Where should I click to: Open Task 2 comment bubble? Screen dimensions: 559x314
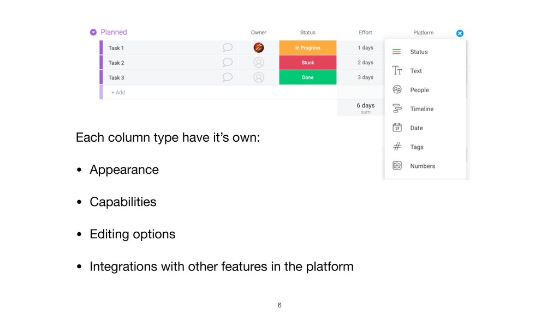228,63
